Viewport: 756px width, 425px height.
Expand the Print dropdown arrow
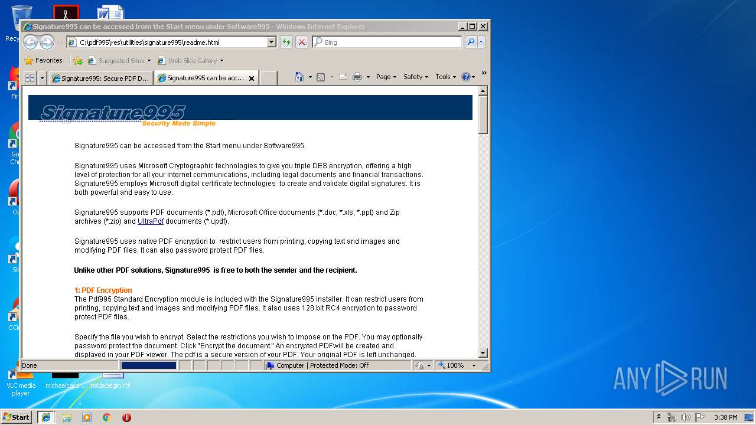pos(368,77)
